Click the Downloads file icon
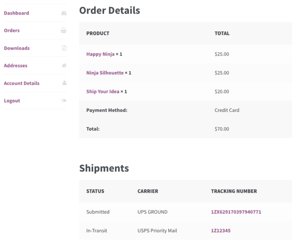The width and height of the screenshot is (301, 252). (x=64, y=48)
